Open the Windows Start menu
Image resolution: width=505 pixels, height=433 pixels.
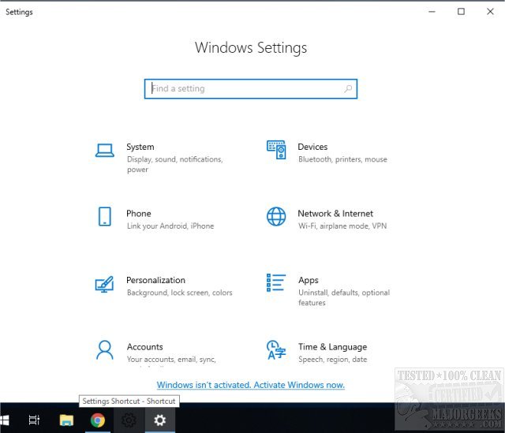coord(6,420)
